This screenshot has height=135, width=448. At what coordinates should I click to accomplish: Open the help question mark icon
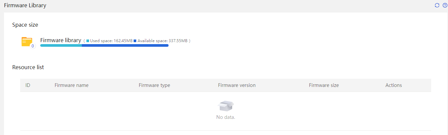(445, 5)
